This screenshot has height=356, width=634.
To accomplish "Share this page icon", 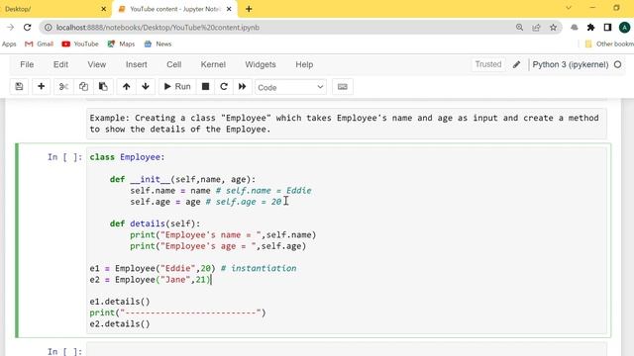I will pos(536,28).
